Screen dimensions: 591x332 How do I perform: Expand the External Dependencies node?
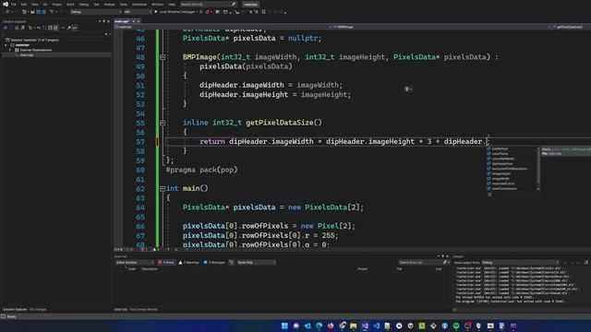10,50
